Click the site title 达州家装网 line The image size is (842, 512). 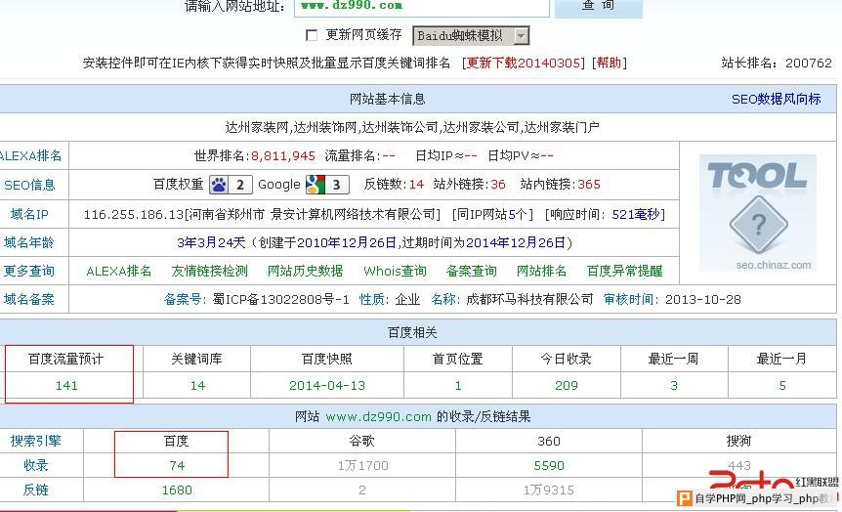(x=412, y=127)
